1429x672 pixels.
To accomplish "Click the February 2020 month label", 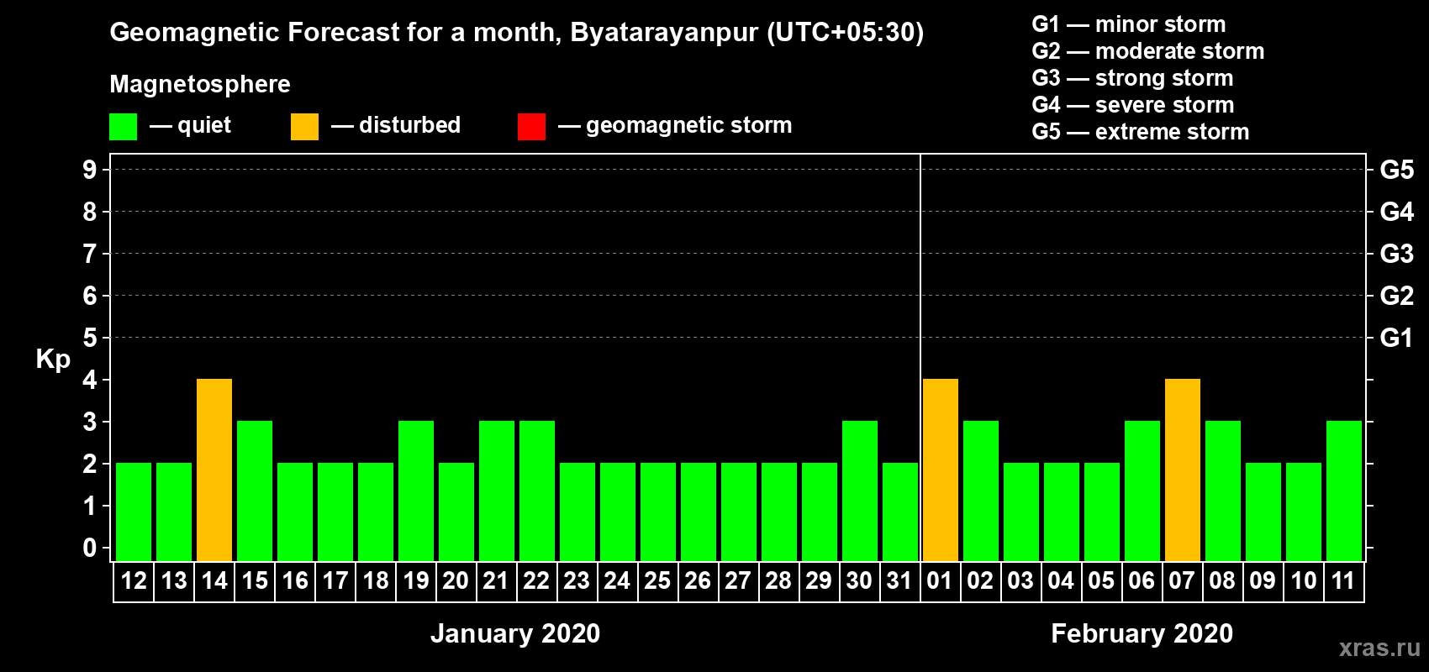I will tap(1142, 633).
